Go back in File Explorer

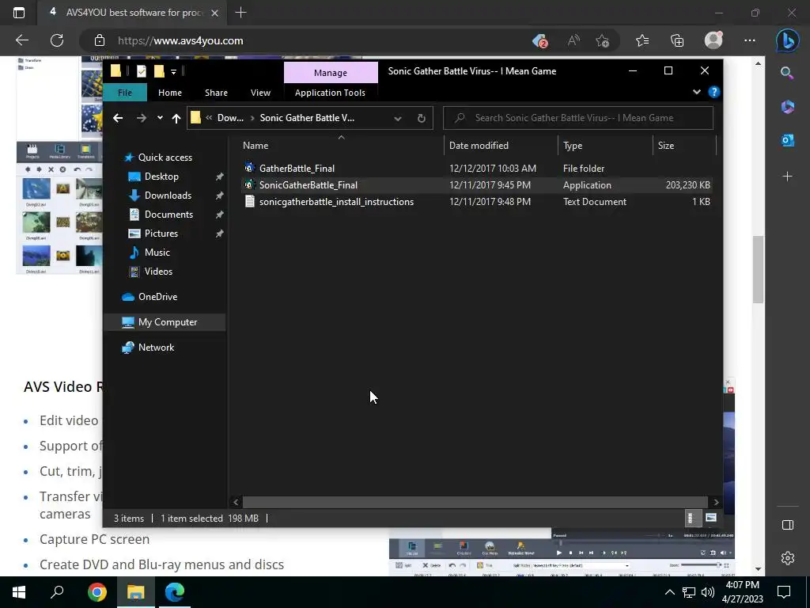point(118,119)
